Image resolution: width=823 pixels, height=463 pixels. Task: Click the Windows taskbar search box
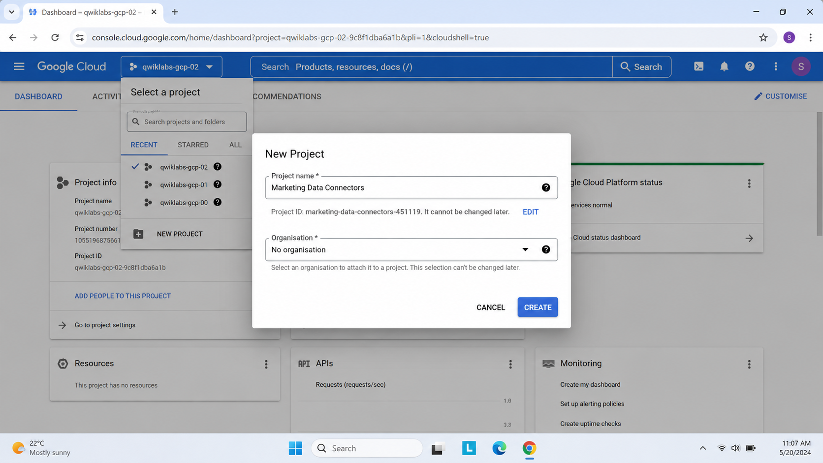coord(367,448)
